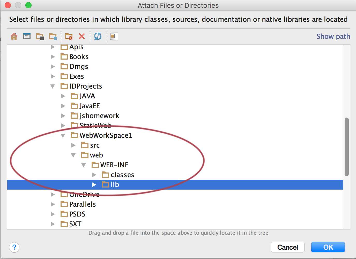Viewport: 356px width, 259px height.
Task: Select the src folder
Action: 90,145
